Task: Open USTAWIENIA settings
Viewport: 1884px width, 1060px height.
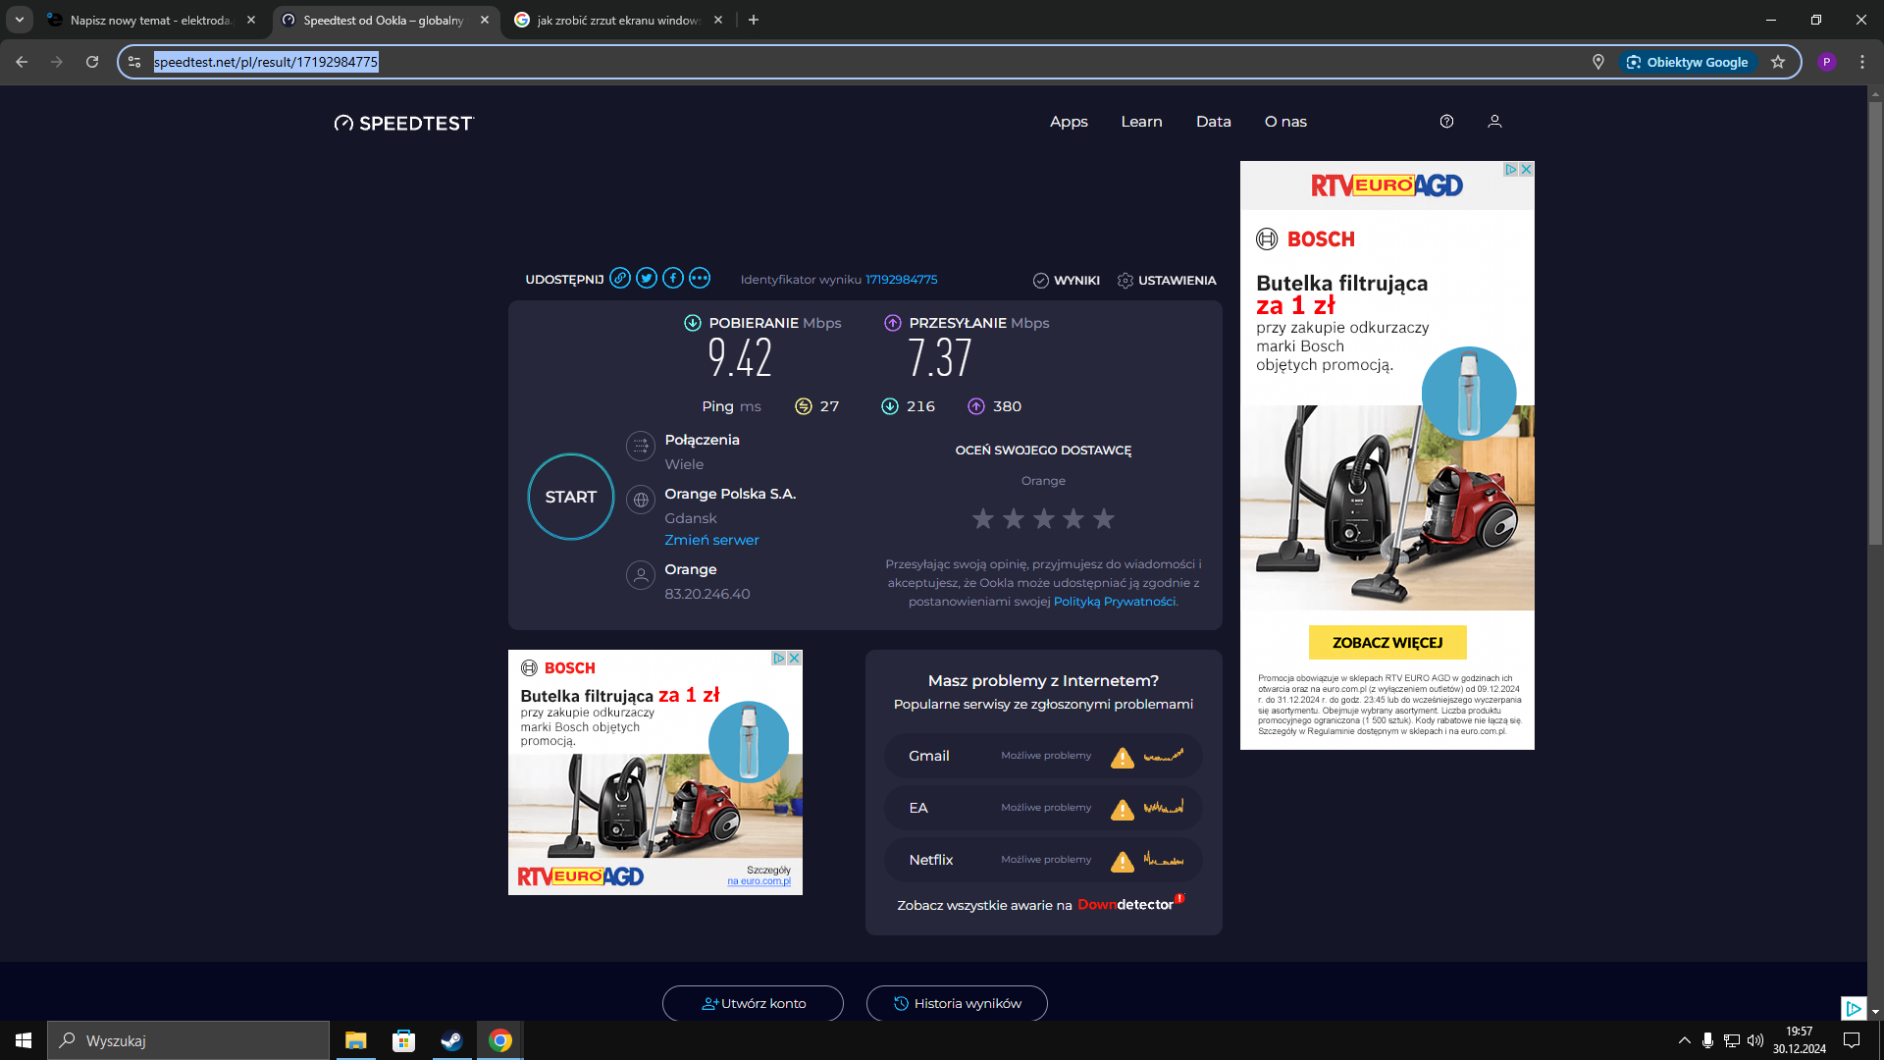Action: (x=1167, y=281)
